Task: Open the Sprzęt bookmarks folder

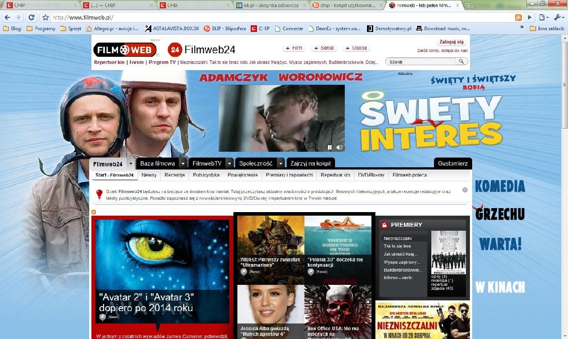Action: tap(71, 28)
